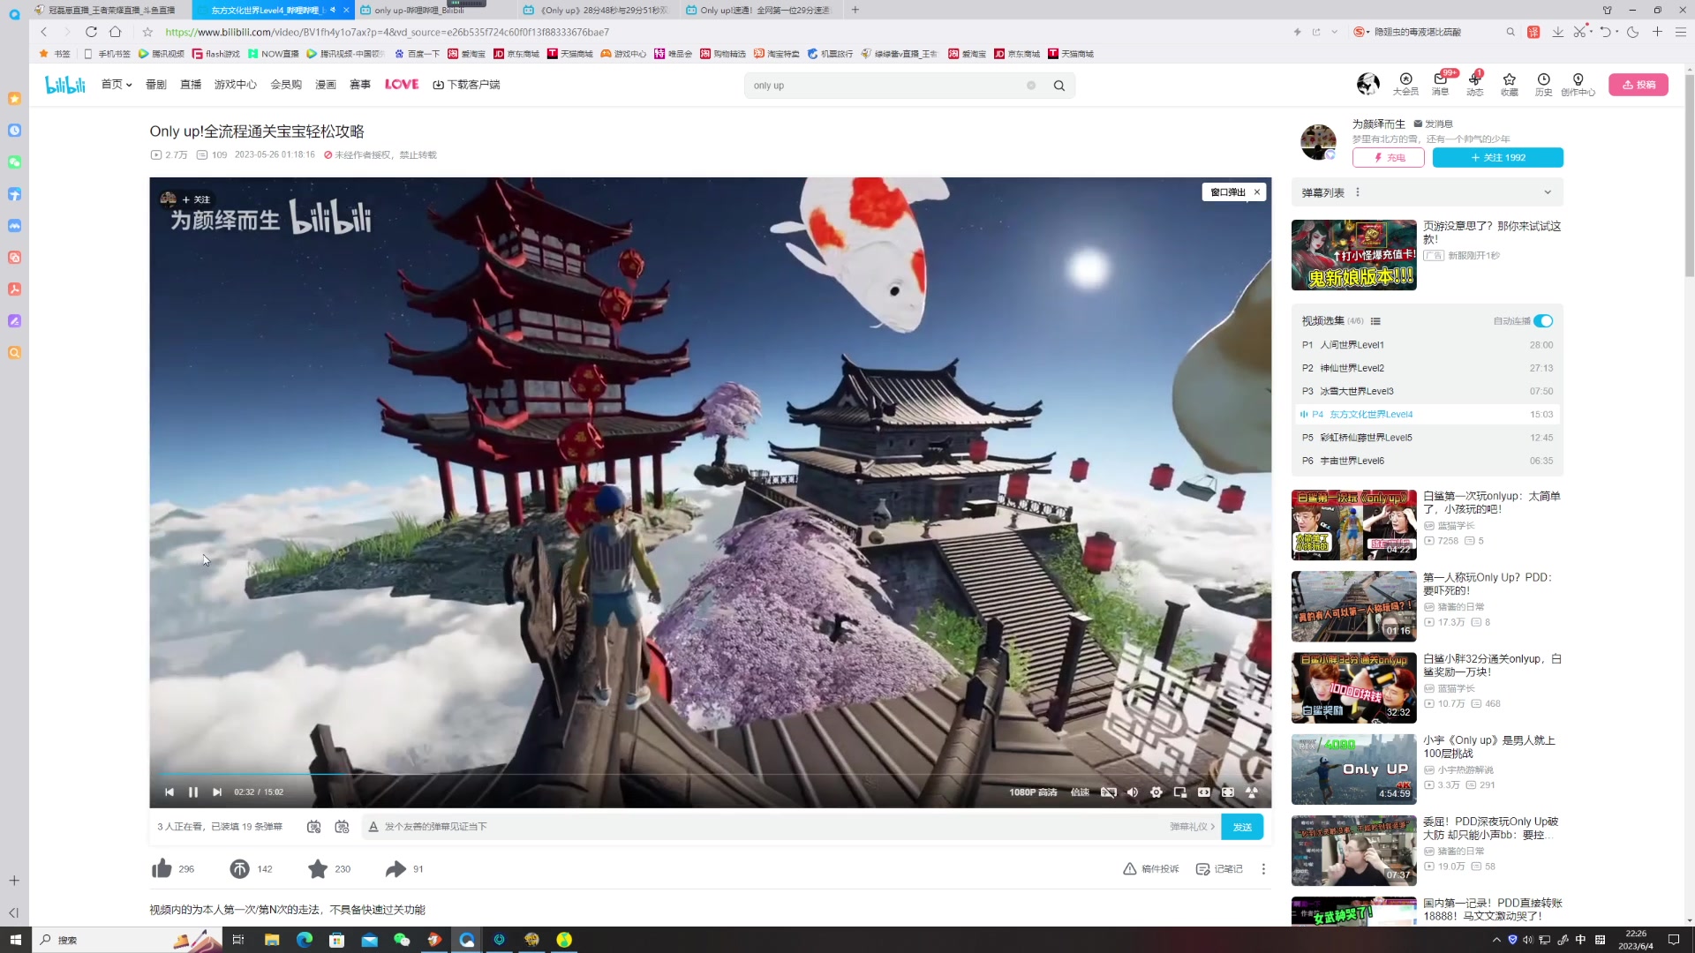1695x953 pixels.
Task: Open WeChat from the taskbar
Action: pyautogui.click(x=402, y=940)
